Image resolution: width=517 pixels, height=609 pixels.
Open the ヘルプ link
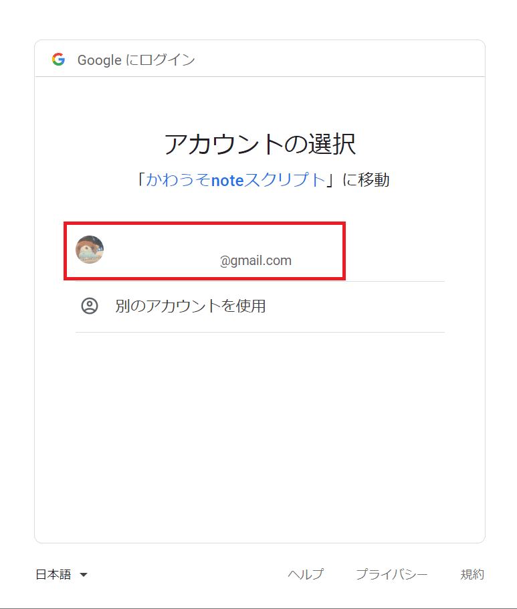tap(306, 574)
